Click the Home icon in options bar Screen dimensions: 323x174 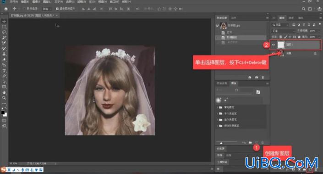click(6, 9)
